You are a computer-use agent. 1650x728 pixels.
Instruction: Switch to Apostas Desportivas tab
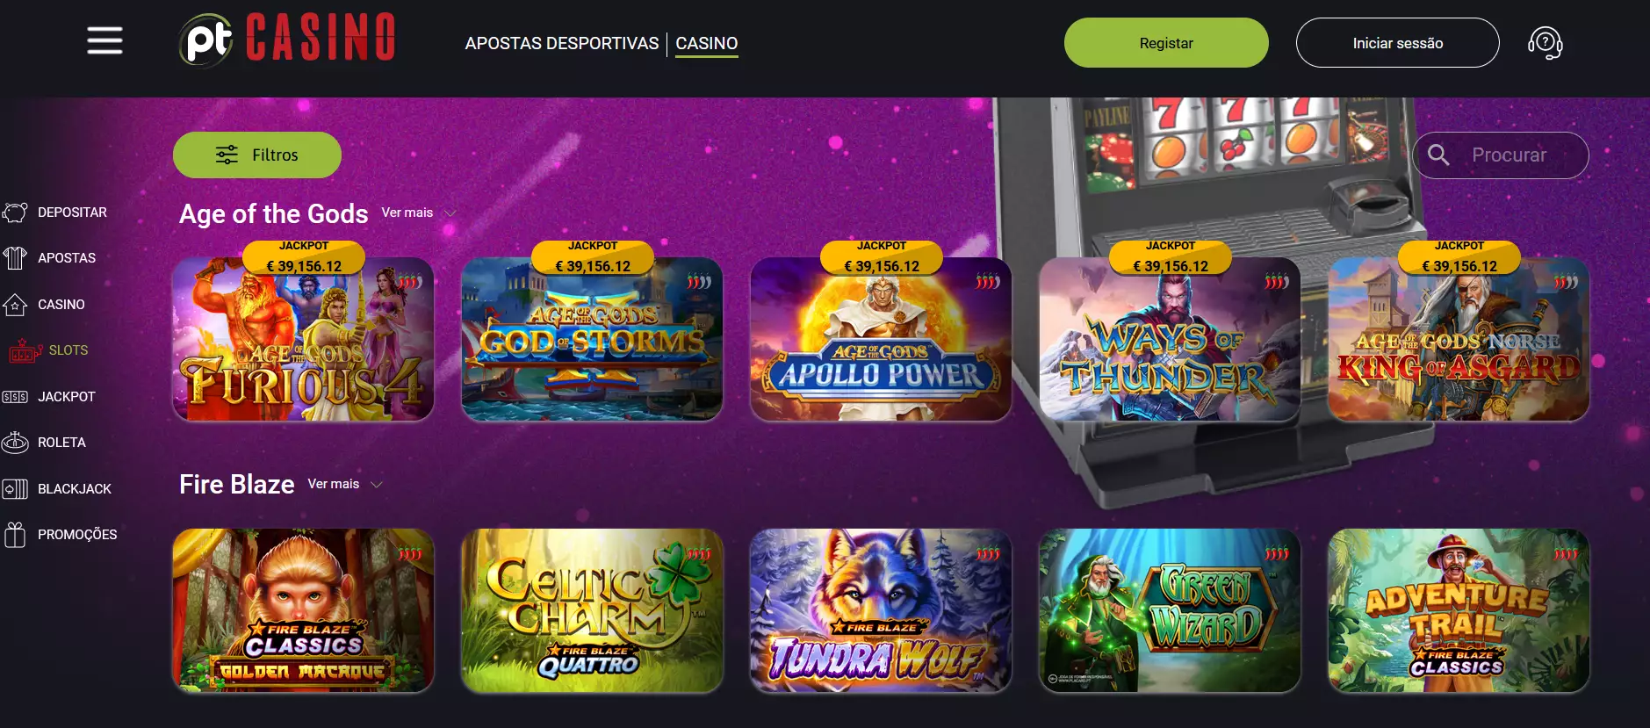coord(562,43)
